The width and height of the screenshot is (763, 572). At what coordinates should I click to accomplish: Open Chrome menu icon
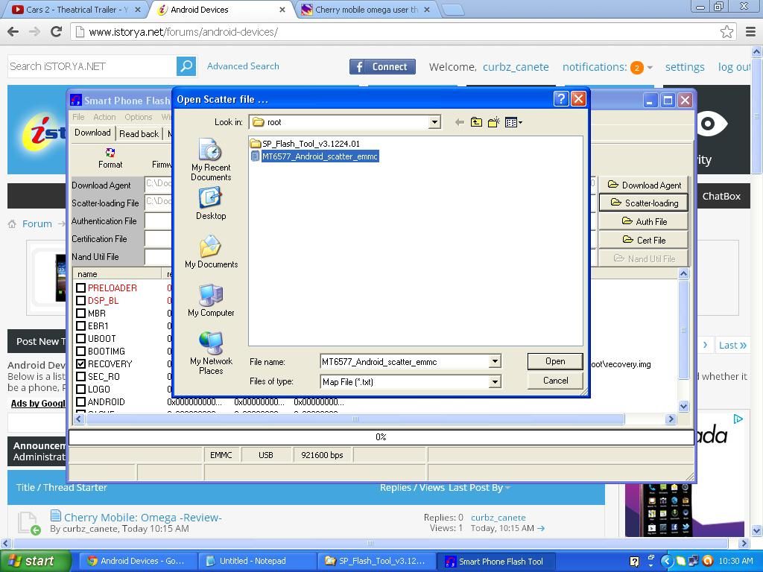coord(751,32)
